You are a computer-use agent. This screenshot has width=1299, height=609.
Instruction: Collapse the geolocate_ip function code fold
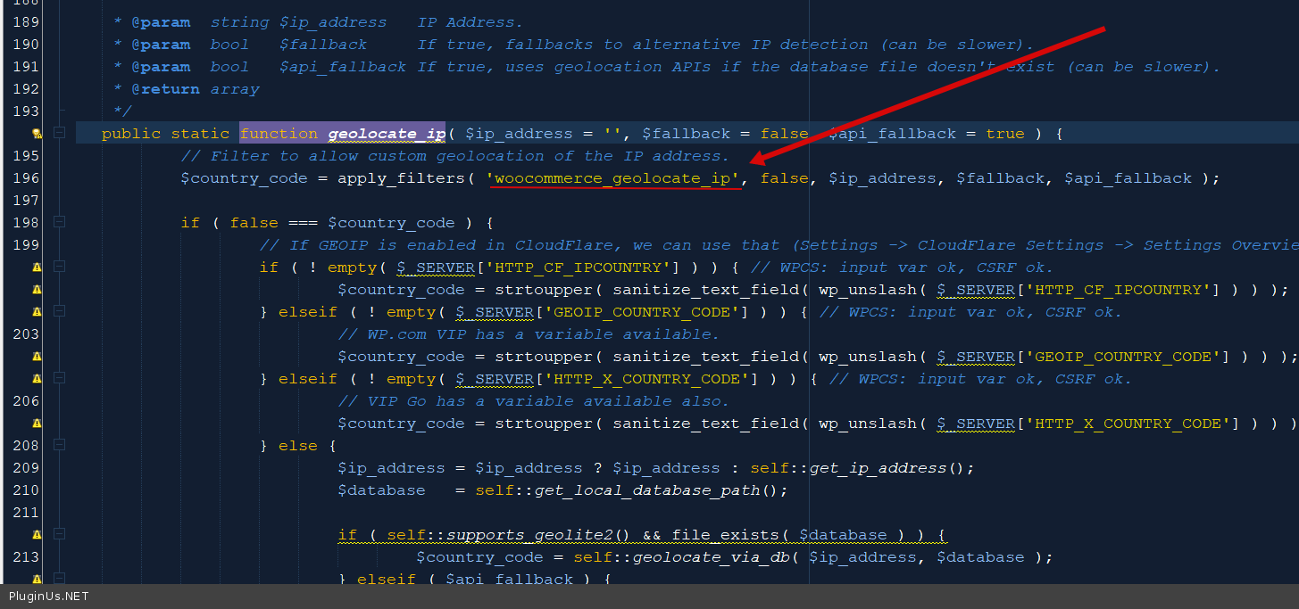[59, 134]
